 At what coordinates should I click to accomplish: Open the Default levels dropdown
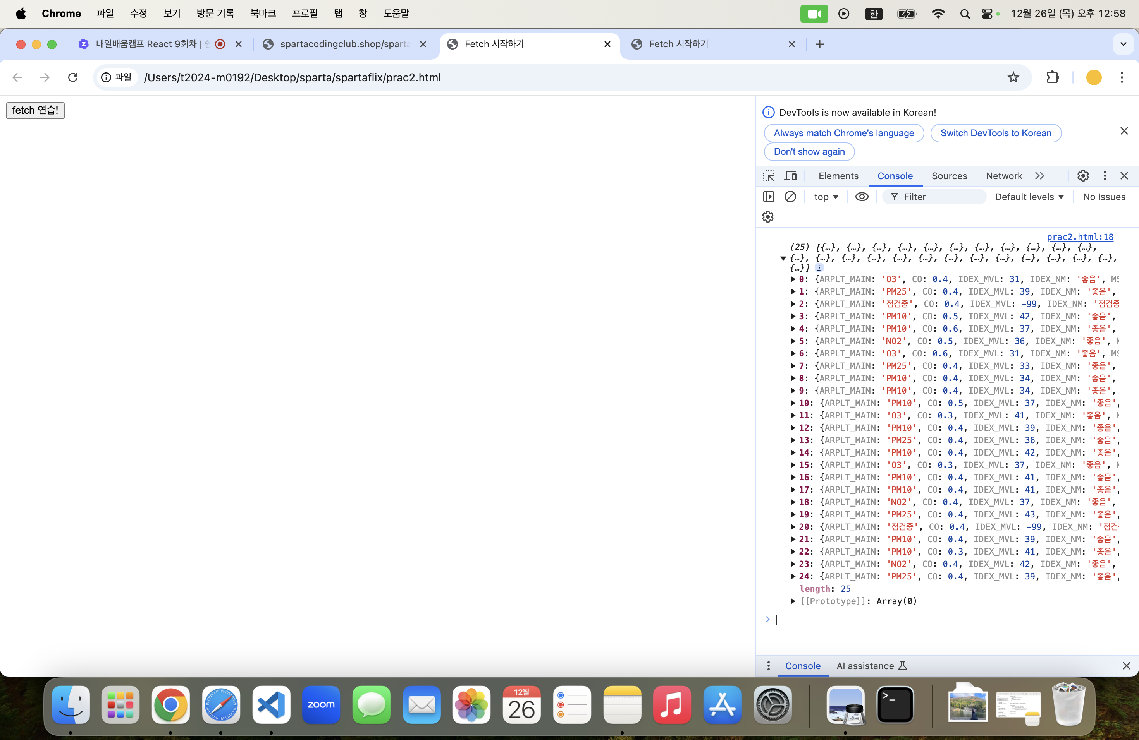[1029, 197]
